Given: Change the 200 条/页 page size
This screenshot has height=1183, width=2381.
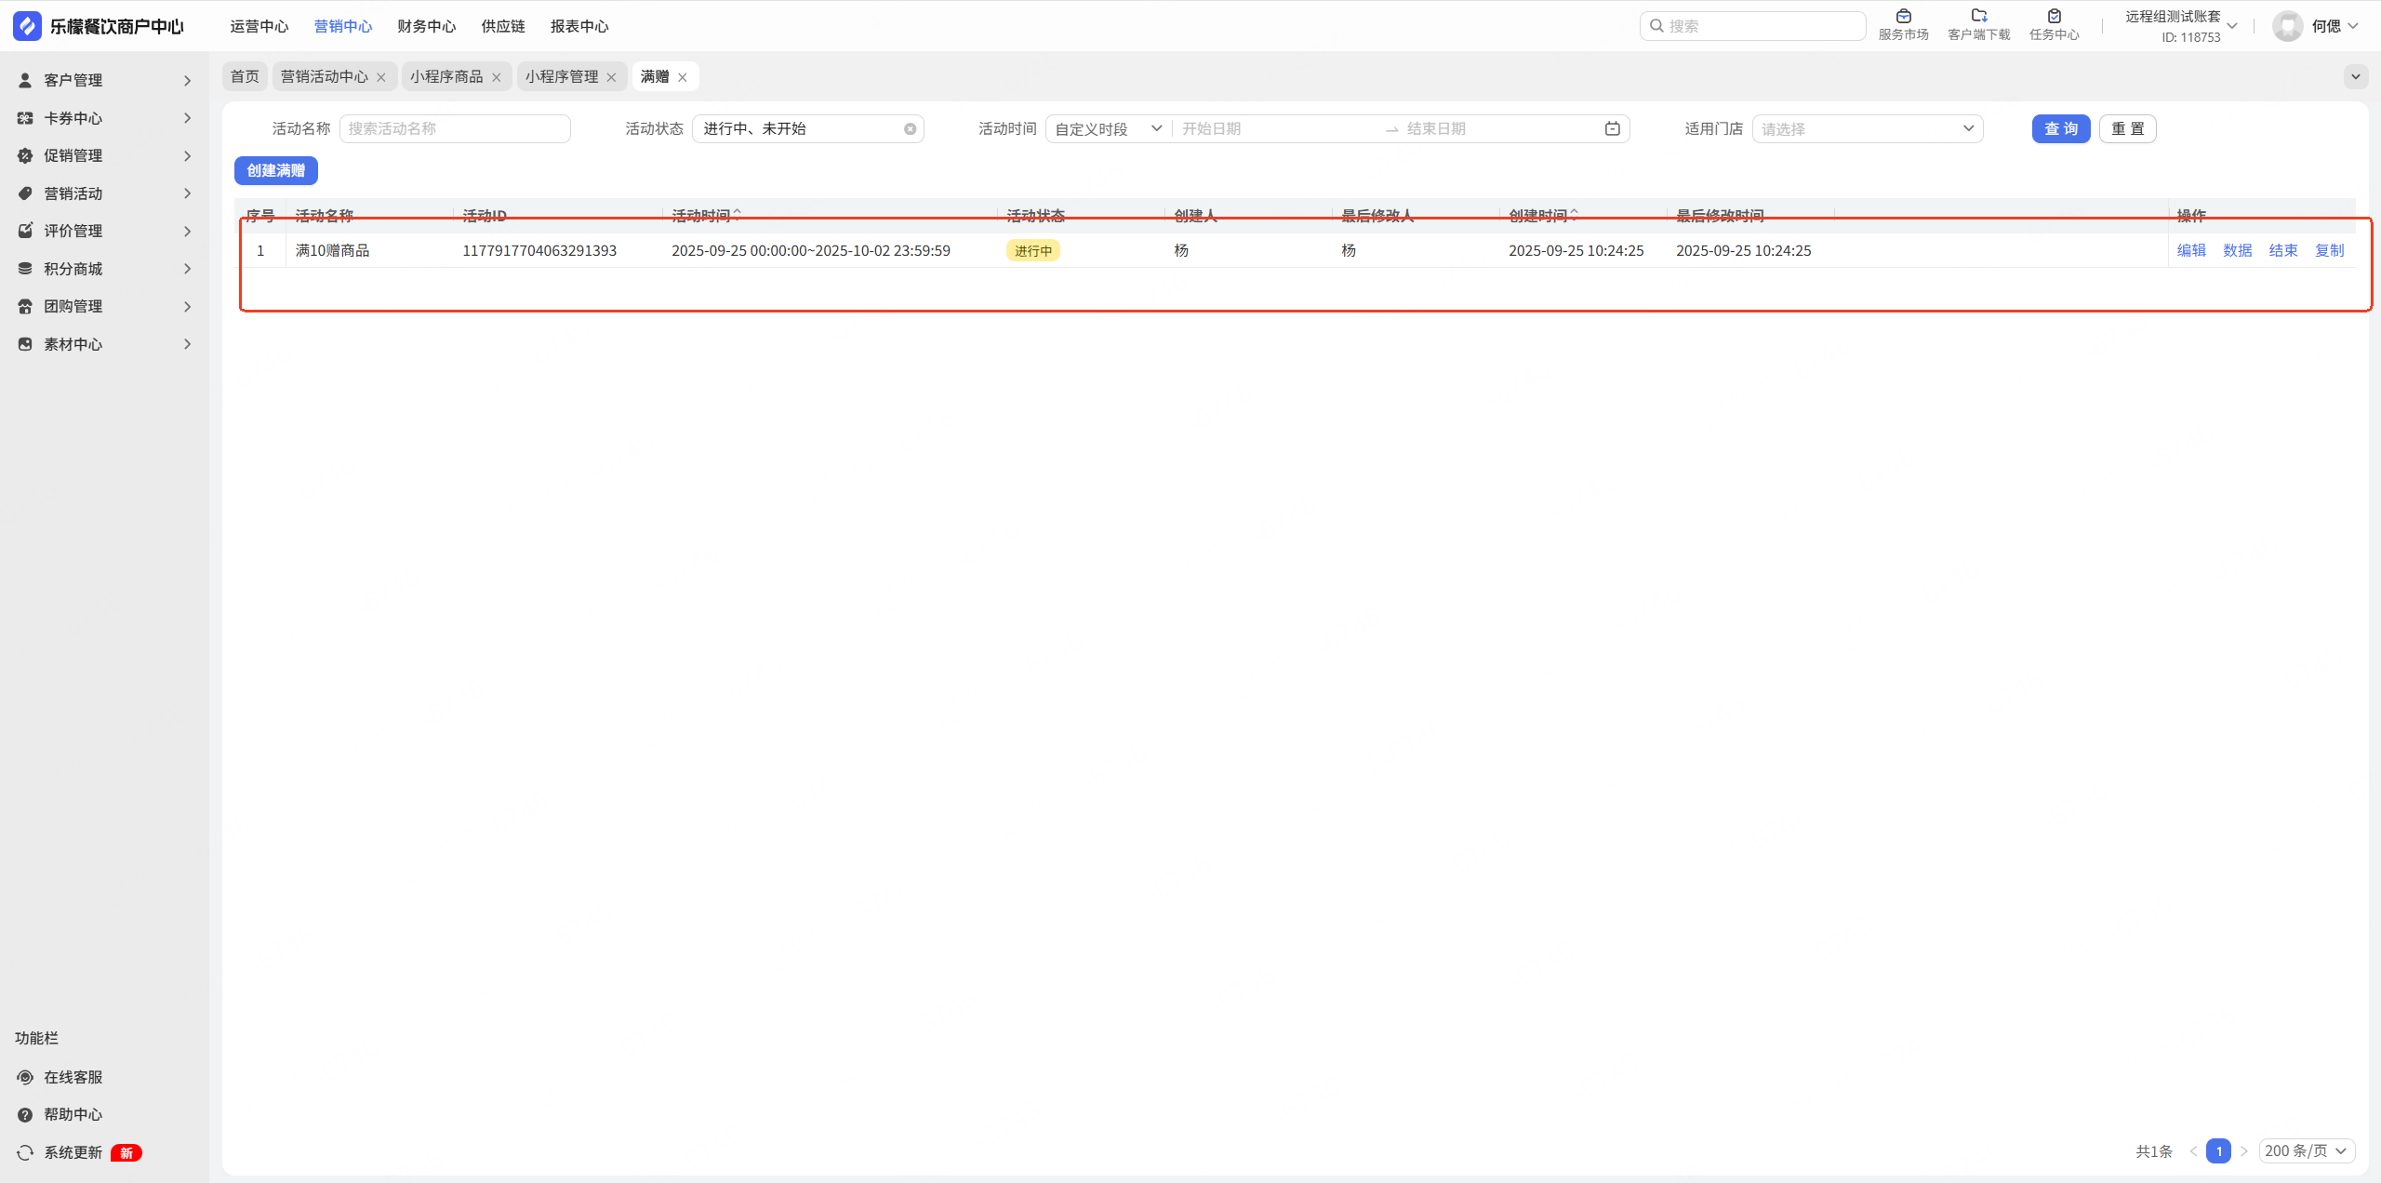Looking at the screenshot, I should (2306, 1150).
